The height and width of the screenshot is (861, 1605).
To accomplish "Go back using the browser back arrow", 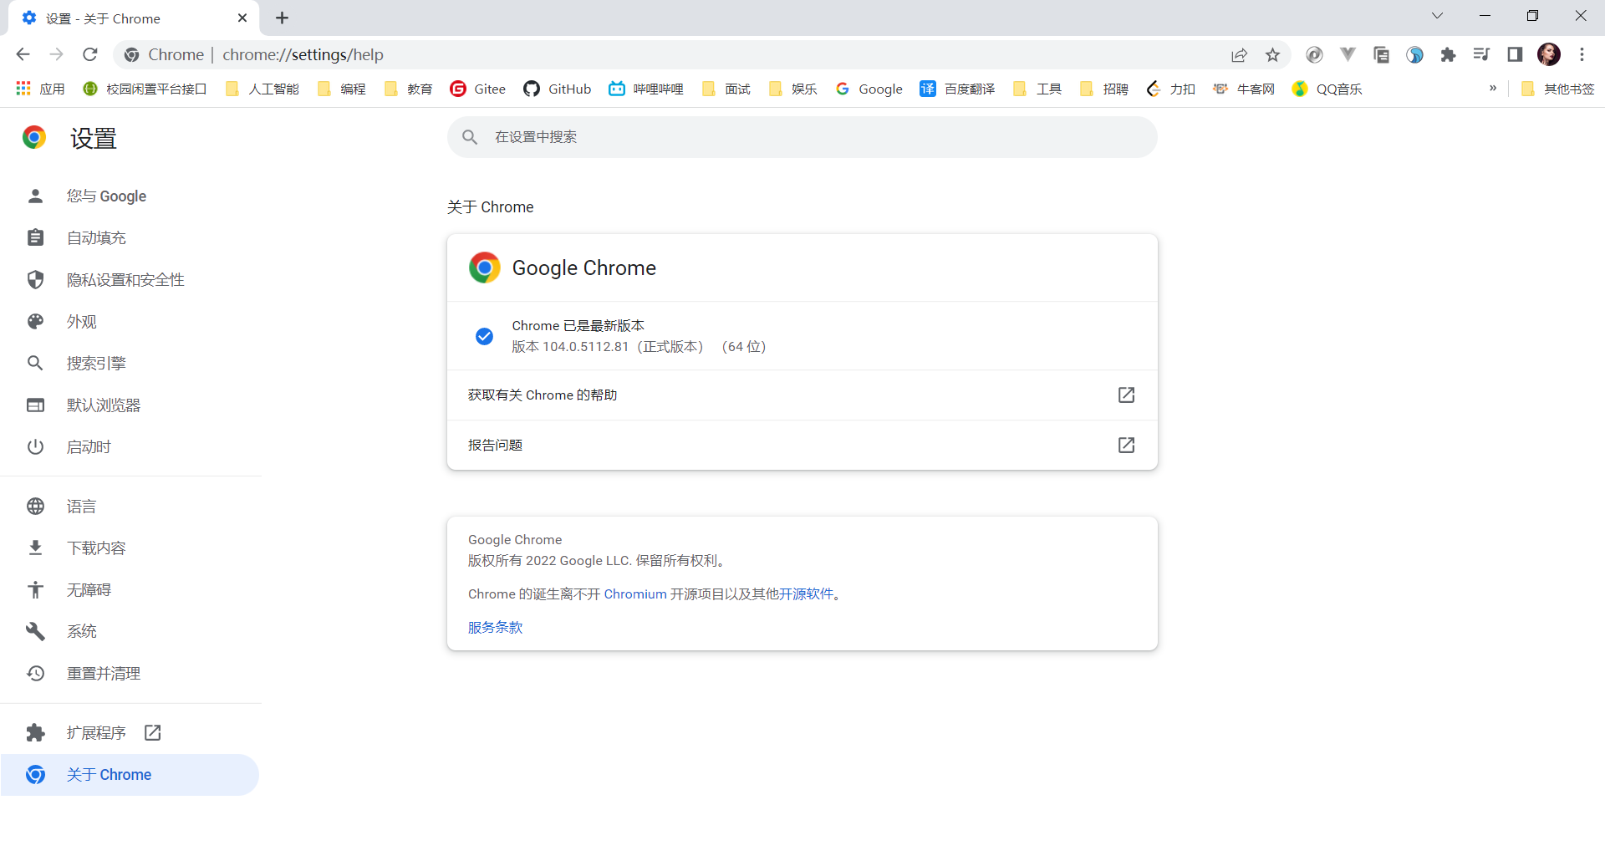I will click(23, 54).
